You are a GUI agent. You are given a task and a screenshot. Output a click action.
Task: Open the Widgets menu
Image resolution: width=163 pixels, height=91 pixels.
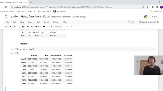[x=56, y=22]
